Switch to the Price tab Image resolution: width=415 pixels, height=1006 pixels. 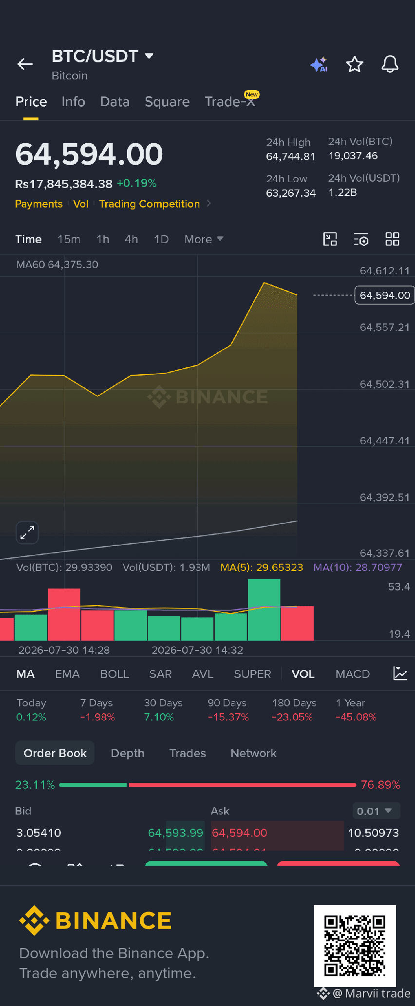(x=31, y=102)
